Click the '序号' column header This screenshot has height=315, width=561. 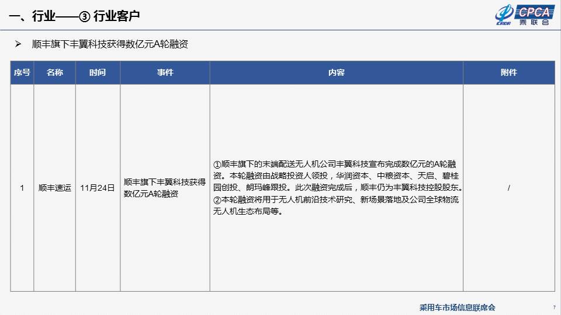click(x=22, y=72)
